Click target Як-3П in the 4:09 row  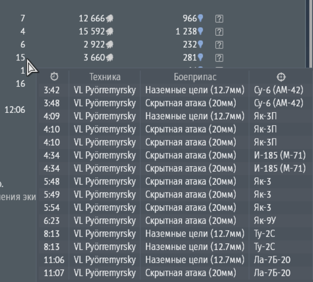tap(265, 116)
